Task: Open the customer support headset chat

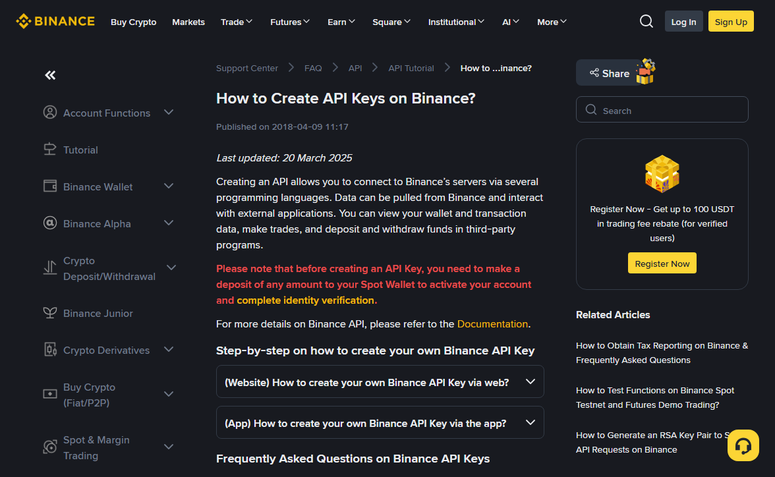Action: 743,445
